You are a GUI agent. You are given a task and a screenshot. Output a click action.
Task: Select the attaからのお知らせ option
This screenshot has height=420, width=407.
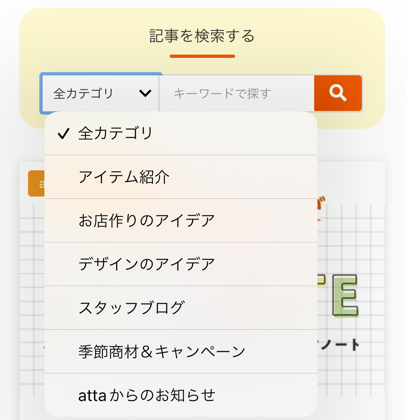tap(181, 395)
